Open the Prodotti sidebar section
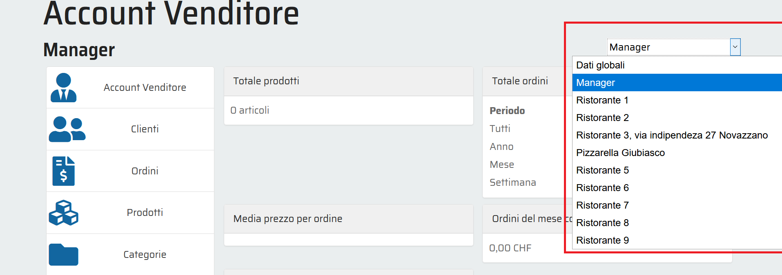782x275 pixels. pyautogui.click(x=145, y=213)
